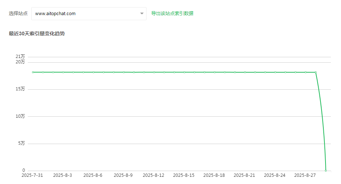The width and height of the screenshot is (341, 184).
Task: Open the site selection dropdown
Action: coord(89,14)
